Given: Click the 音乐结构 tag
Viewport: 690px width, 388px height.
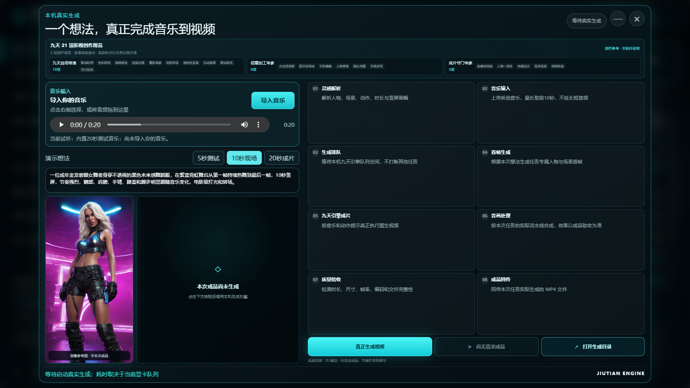Looking at the screenshot, I should click(x=104, y=63).
